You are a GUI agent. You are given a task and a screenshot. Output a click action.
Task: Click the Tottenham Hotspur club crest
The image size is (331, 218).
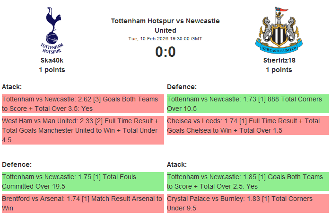(52, 30)
